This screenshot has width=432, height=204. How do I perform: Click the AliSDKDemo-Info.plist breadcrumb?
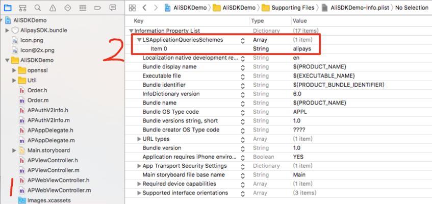pyautogui.click(x=355, y=8)
